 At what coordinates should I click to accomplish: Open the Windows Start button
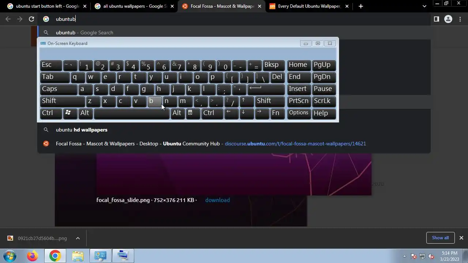point(10,256)
